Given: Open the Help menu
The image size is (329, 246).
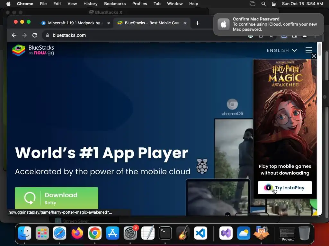Looking at the screenshot, I should click(193, 4).
